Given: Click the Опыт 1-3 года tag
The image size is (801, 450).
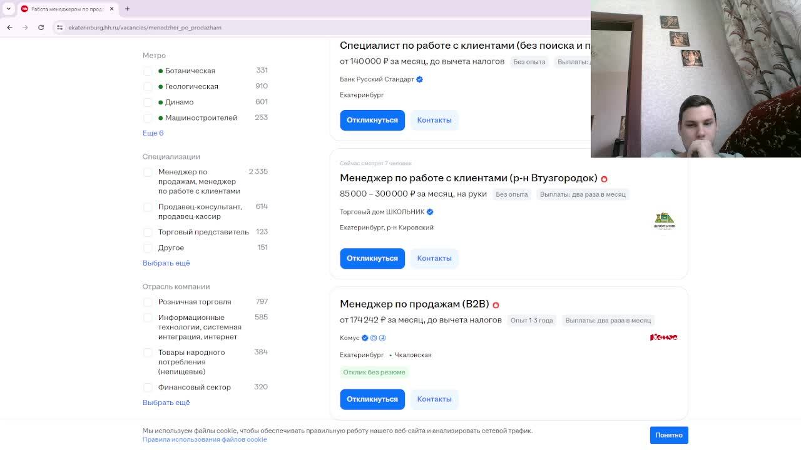Looking at the screenshot, I should [532, 321].
